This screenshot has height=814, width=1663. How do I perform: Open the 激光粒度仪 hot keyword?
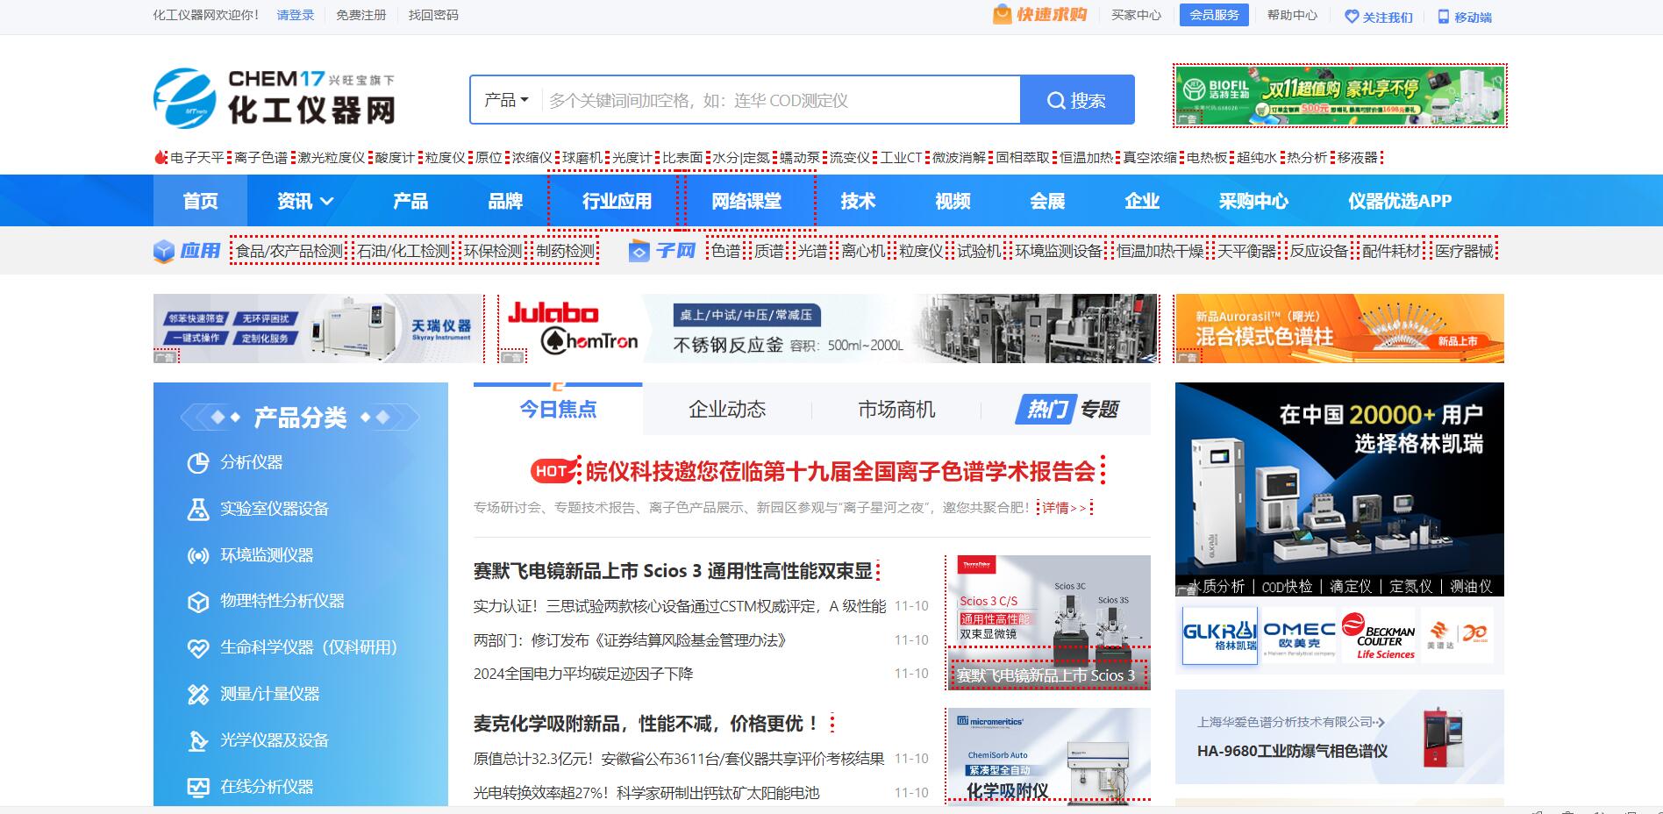pos(332,158)
